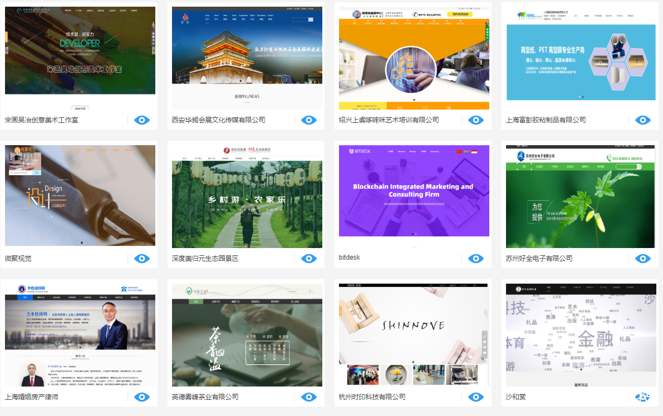Click the 绍兴上虞哆唻咪艺术培训有限公司 title
Image resolution: width=663 pixels, height=416 pixels.
click(389, 120)
